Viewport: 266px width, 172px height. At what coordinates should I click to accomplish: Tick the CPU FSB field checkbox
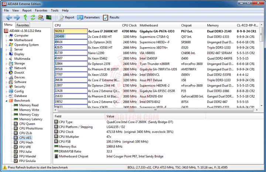[x=56, y=141]
